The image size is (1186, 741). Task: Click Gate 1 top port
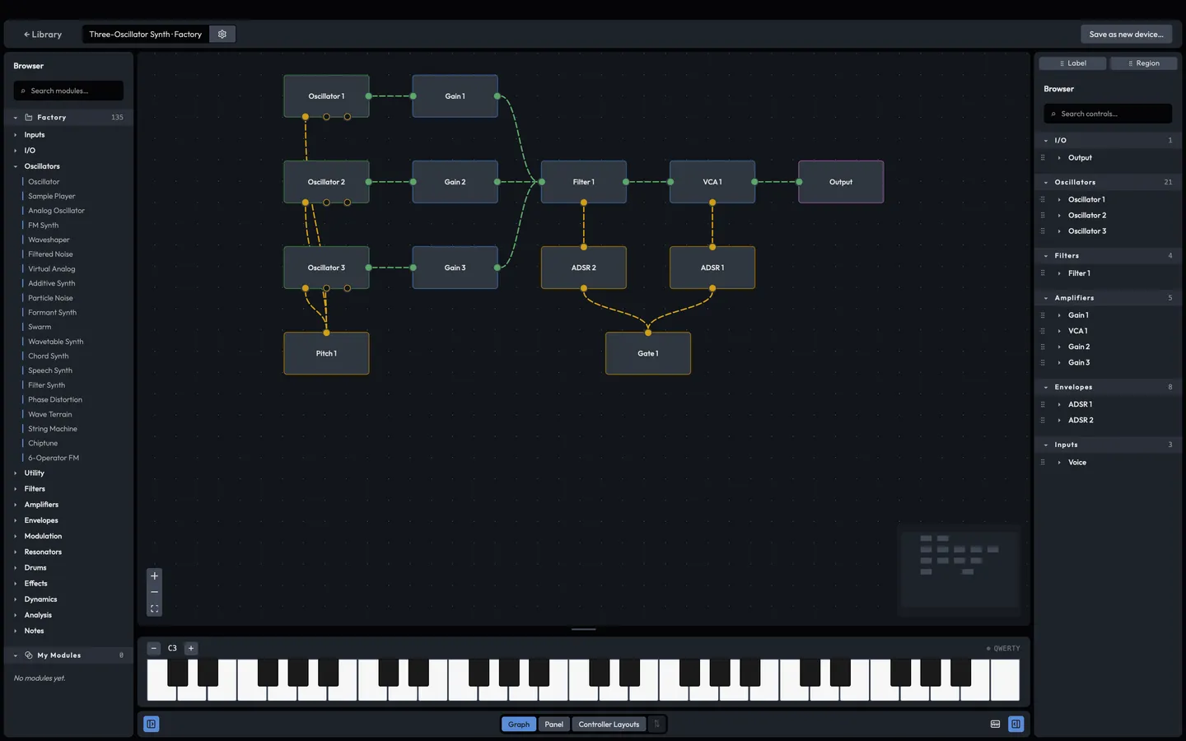[x=648, y=333]
